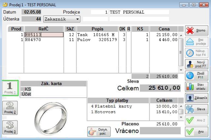Open Zboží F11 goods info
Viewport: 211px width, 140px height.
(196, 75)
